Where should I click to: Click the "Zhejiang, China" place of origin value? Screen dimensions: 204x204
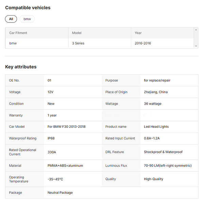click(x=156, y=92)
